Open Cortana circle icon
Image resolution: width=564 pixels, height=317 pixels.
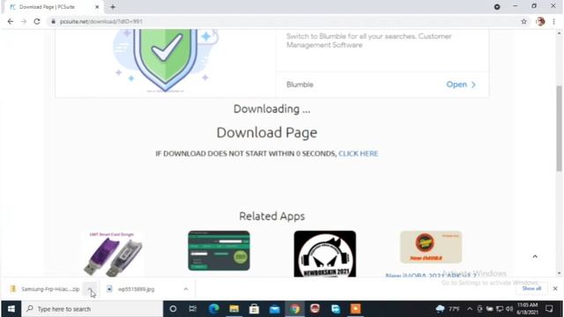pyautogui.click(x=173, y=309)
